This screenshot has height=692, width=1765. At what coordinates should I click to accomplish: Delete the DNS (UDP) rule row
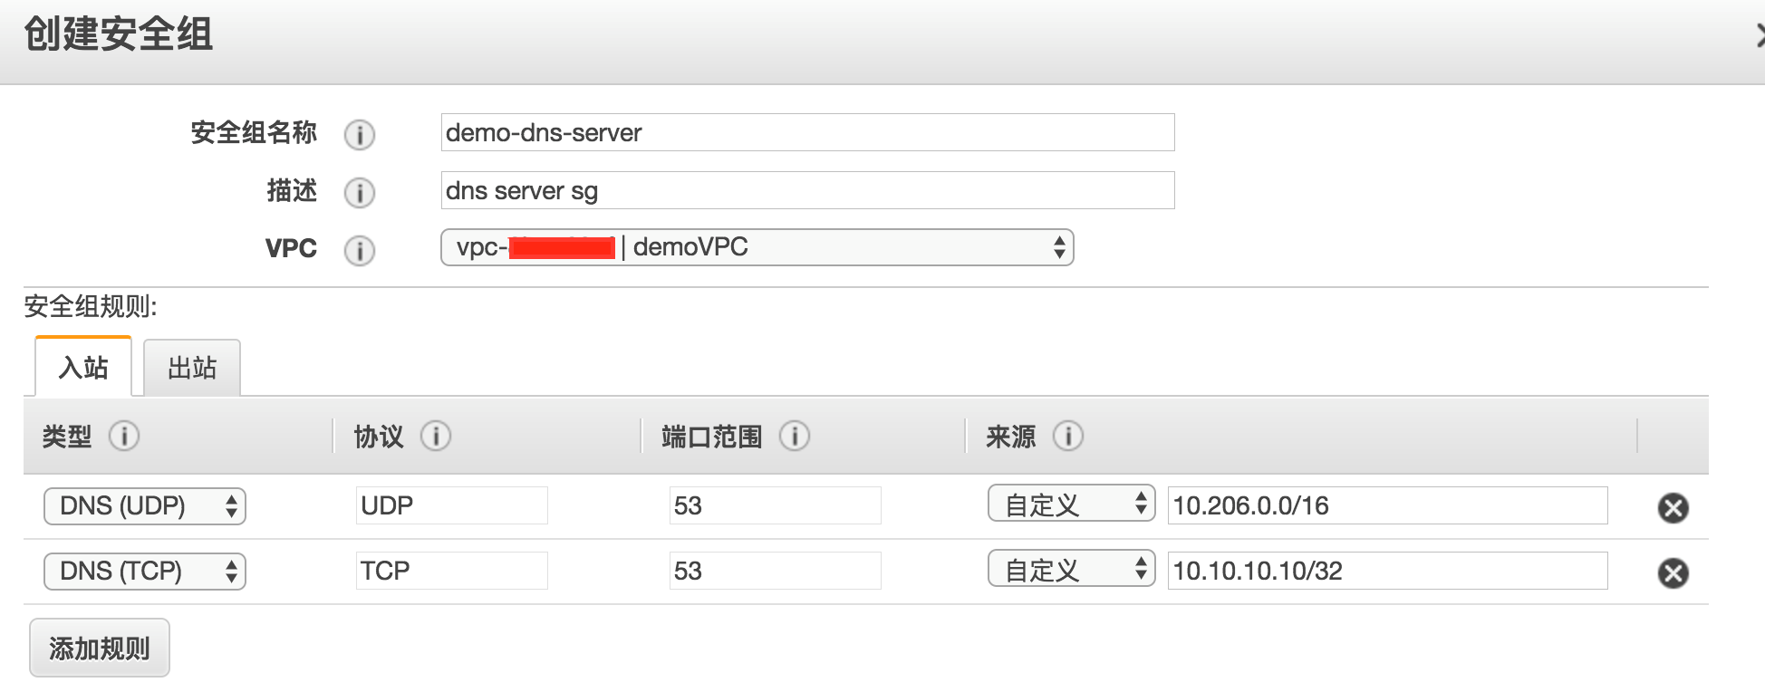click(1673, 508)
